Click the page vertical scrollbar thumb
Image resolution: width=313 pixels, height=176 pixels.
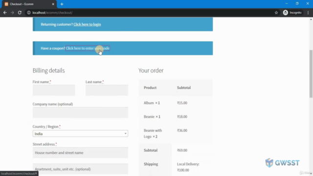tap(311, 74)
